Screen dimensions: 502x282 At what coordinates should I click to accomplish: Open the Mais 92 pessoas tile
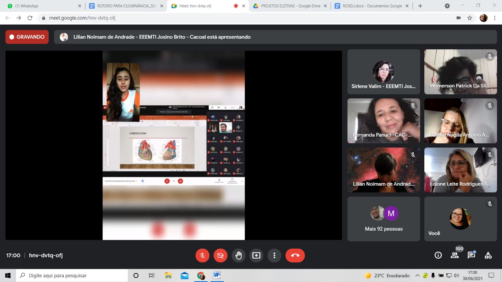[x=384, y=219]
